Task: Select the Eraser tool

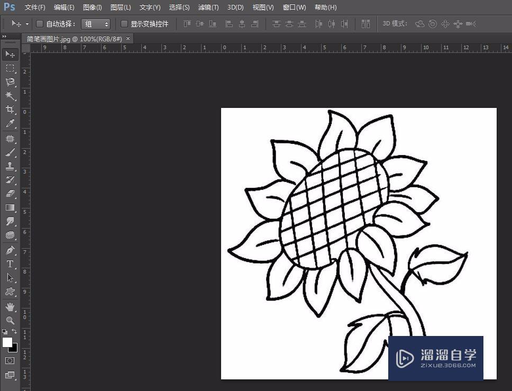Action: click(x=10, y=194)
